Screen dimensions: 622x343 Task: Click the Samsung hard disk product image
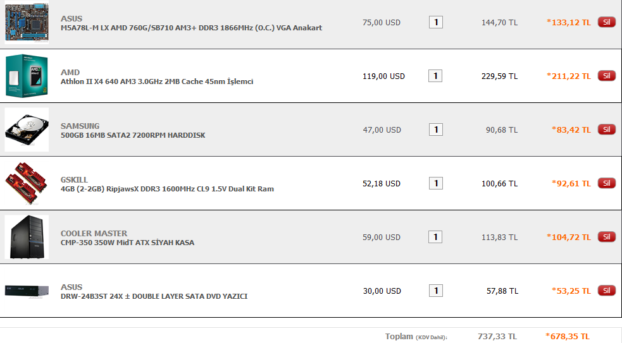point(27,129)
